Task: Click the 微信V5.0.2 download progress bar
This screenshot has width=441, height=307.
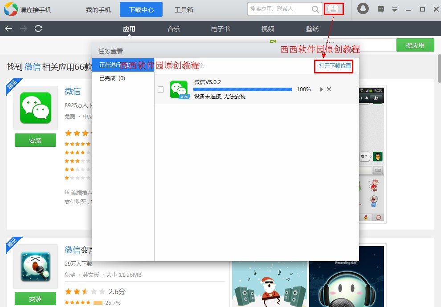Action: [243, 89]
